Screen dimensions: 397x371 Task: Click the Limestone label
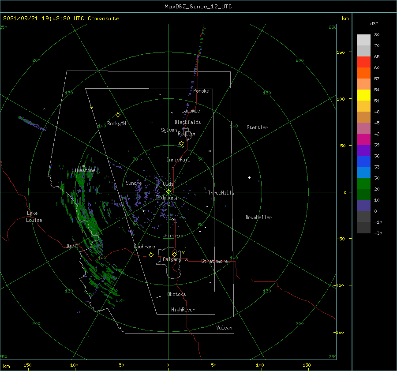click(83, 170)
